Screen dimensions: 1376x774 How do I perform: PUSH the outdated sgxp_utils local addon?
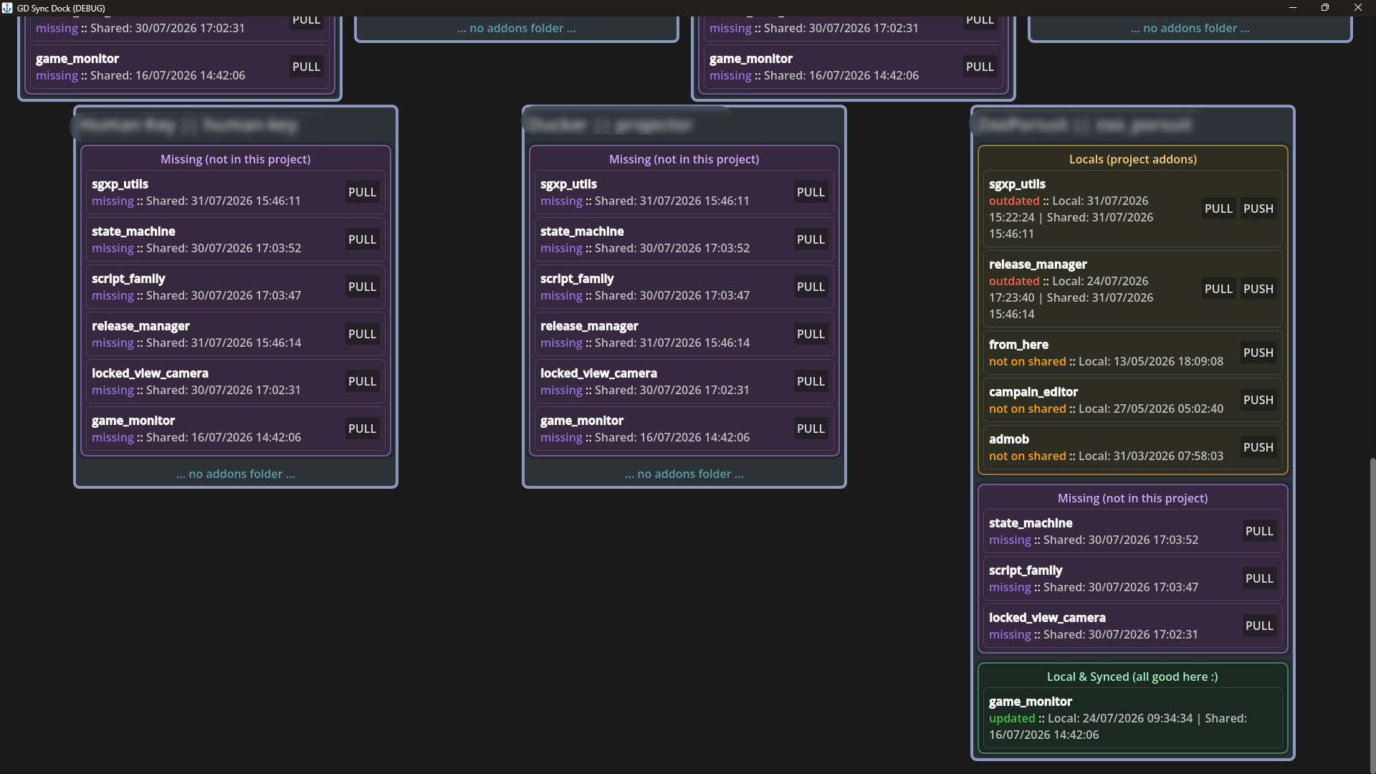click(1258, 209)
